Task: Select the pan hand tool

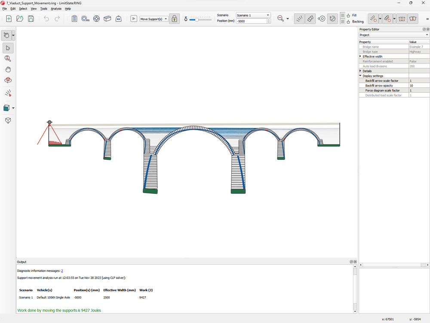Action: (8, 69)
